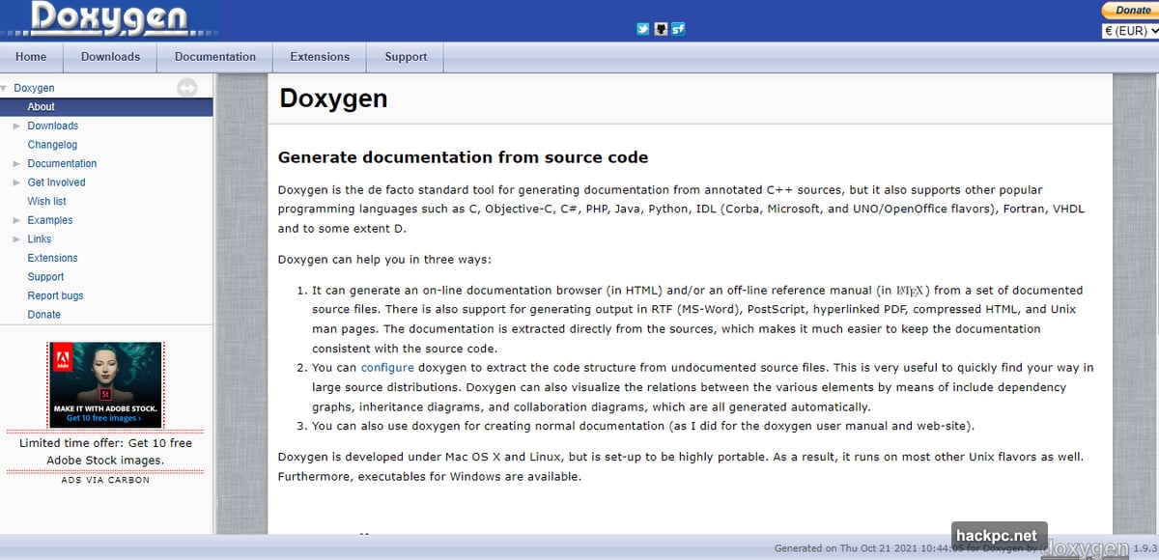Open the Documentation top menu
Viewport: 1159px width, 560px height.
pos(215,57)
